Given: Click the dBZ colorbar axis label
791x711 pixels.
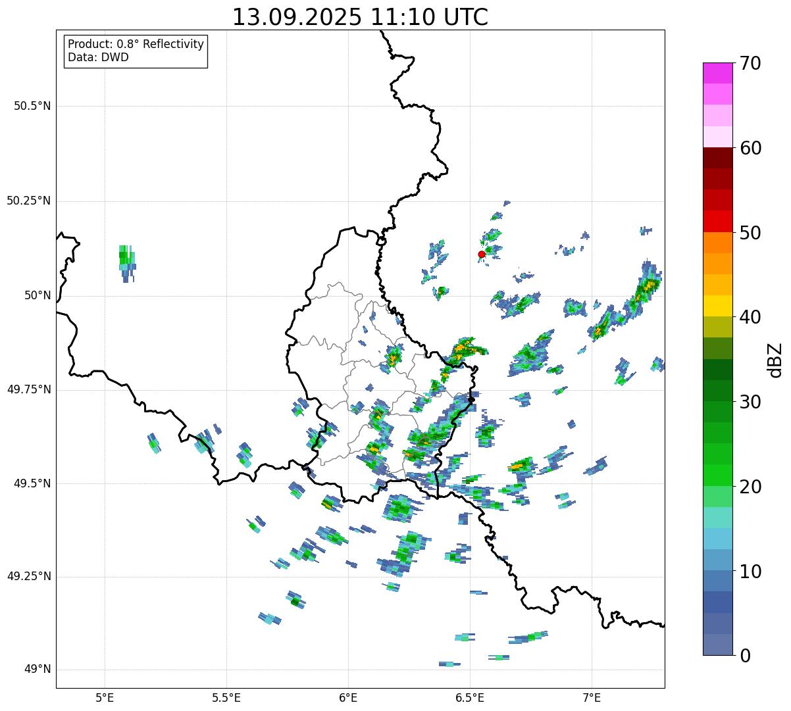Looking at the screenshot, I should click(x=775, y=360).
